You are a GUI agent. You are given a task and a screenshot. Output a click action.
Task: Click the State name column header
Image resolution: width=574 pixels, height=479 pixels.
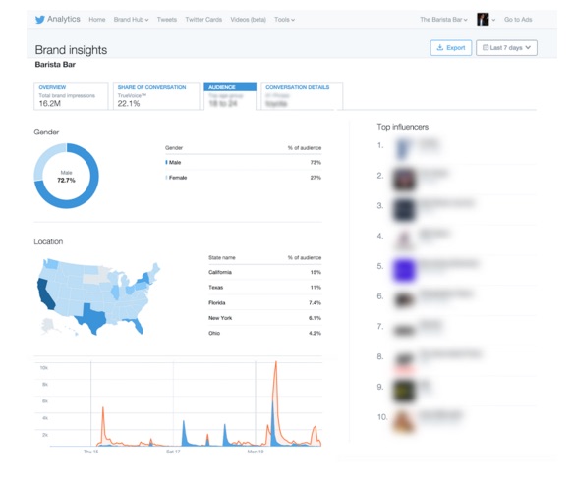222,257
